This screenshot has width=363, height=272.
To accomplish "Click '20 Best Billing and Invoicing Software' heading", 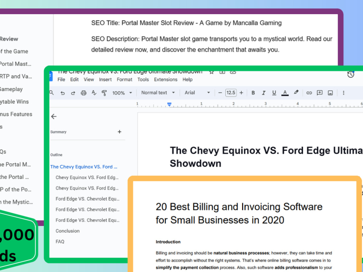I will 239,213.
